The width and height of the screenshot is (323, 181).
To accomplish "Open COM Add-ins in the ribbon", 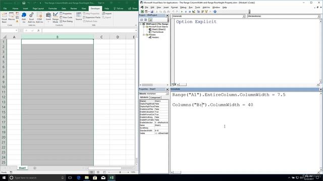I will point(39,18).
